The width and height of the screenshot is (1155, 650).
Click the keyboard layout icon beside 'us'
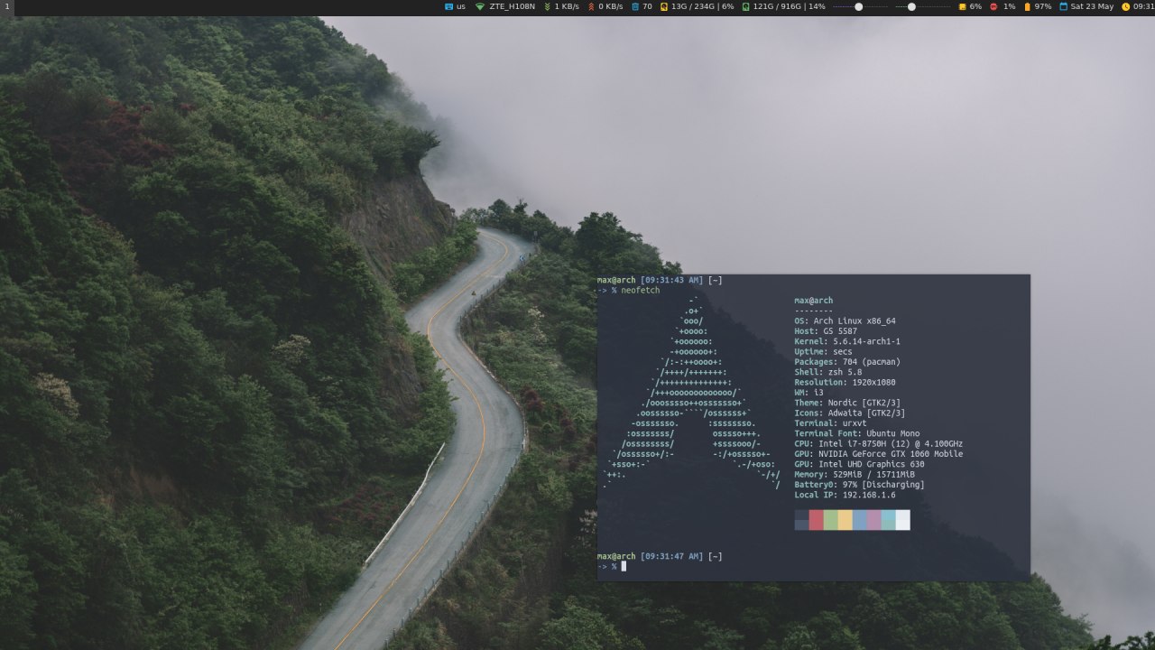(448, 6)
